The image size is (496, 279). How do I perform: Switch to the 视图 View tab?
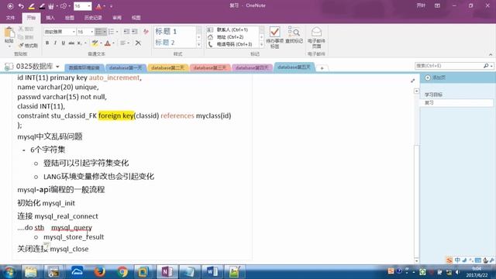[136, 18]
